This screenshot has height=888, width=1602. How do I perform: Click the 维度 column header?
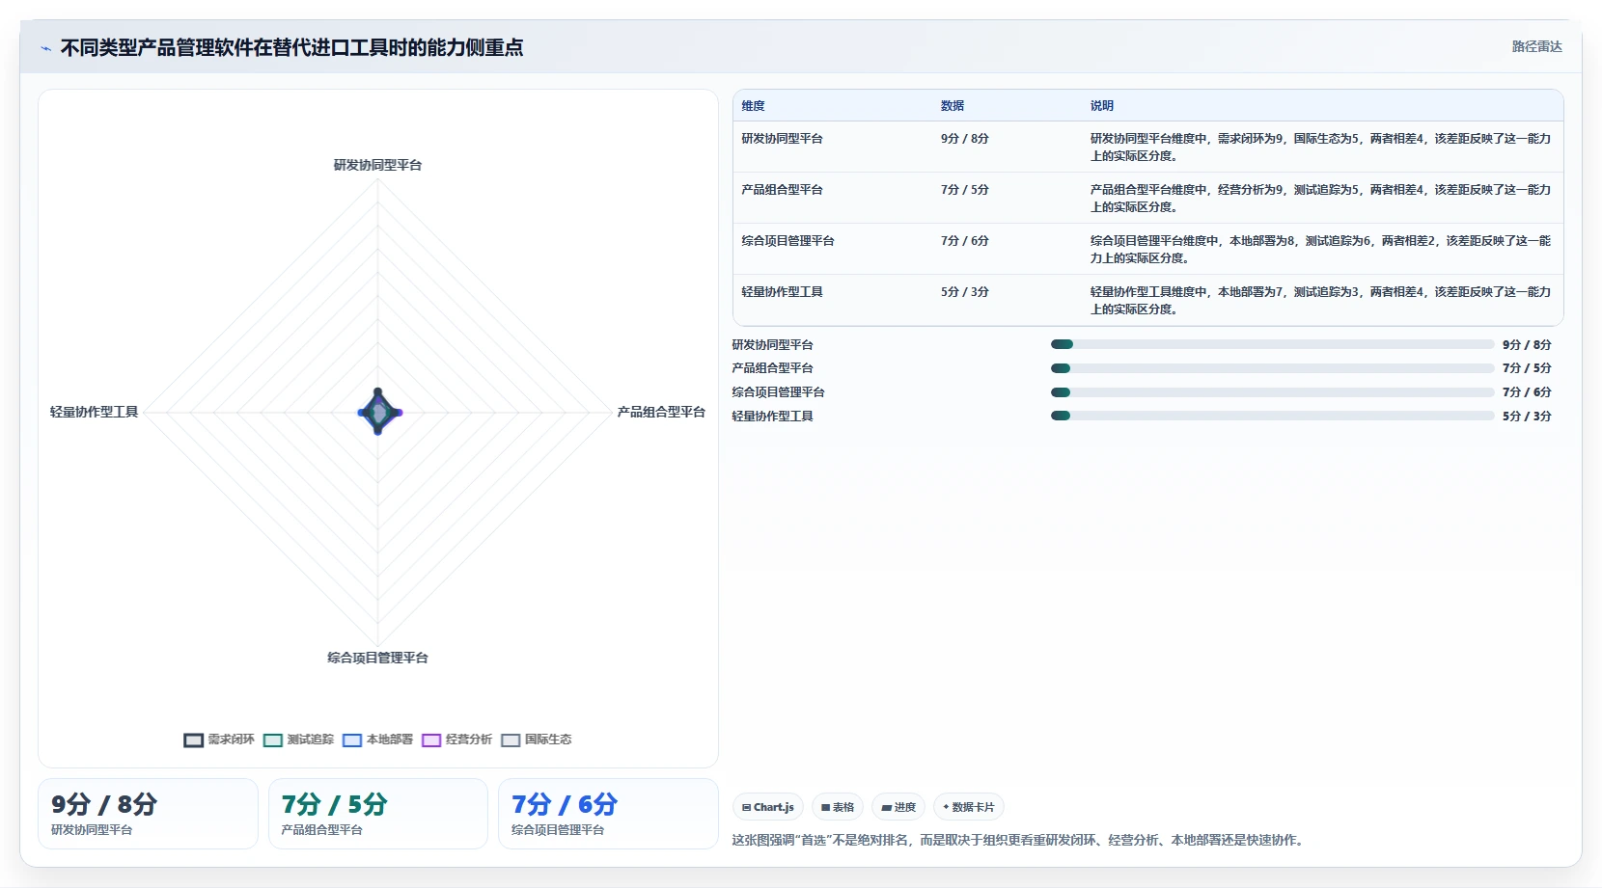tap(753, 106)
